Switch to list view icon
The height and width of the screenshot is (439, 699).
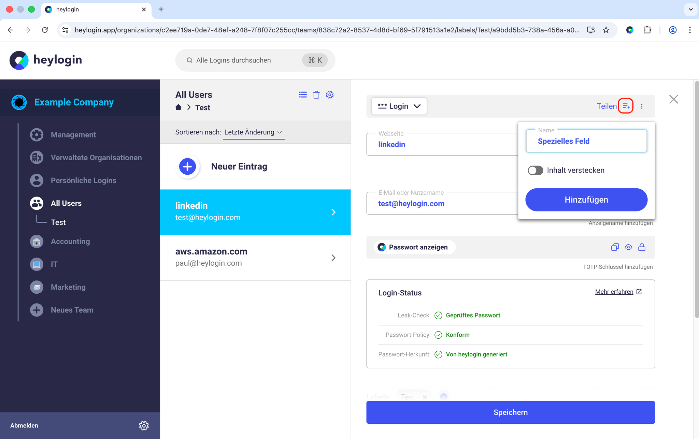coord(303,95)
